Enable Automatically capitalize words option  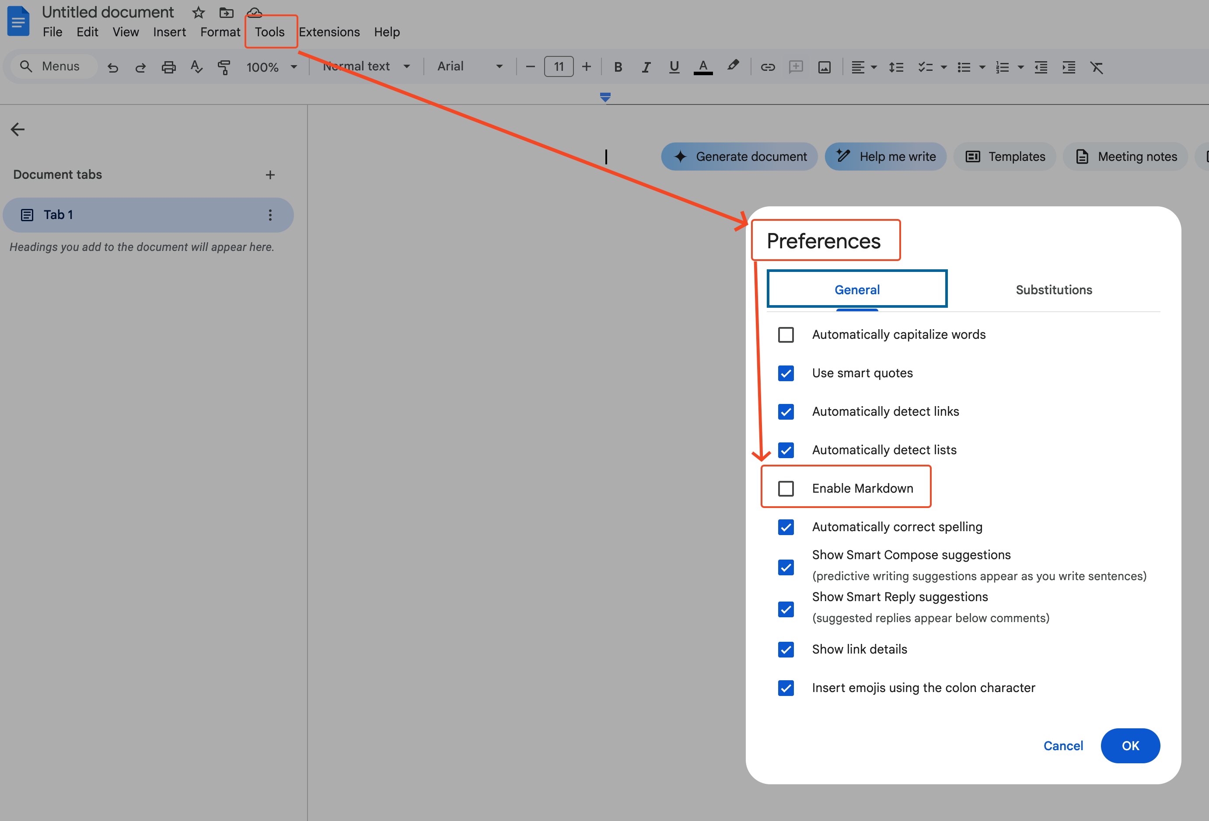click(x=786, y=334)
